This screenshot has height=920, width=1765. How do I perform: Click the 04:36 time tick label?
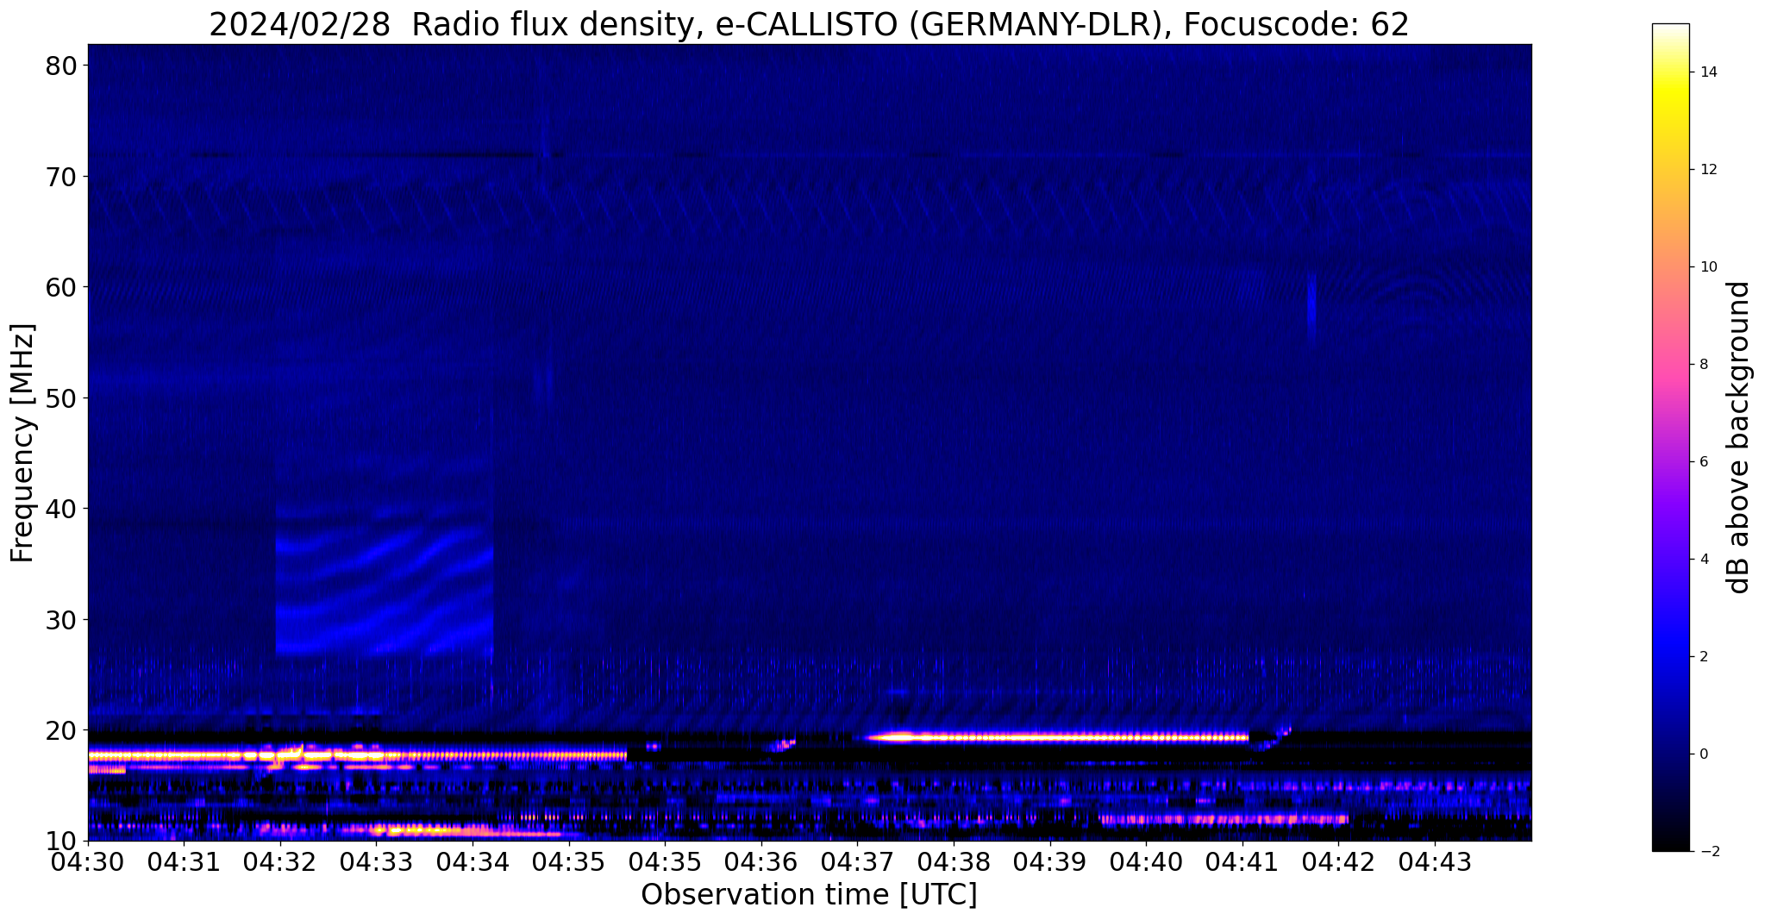pos(761,861)
